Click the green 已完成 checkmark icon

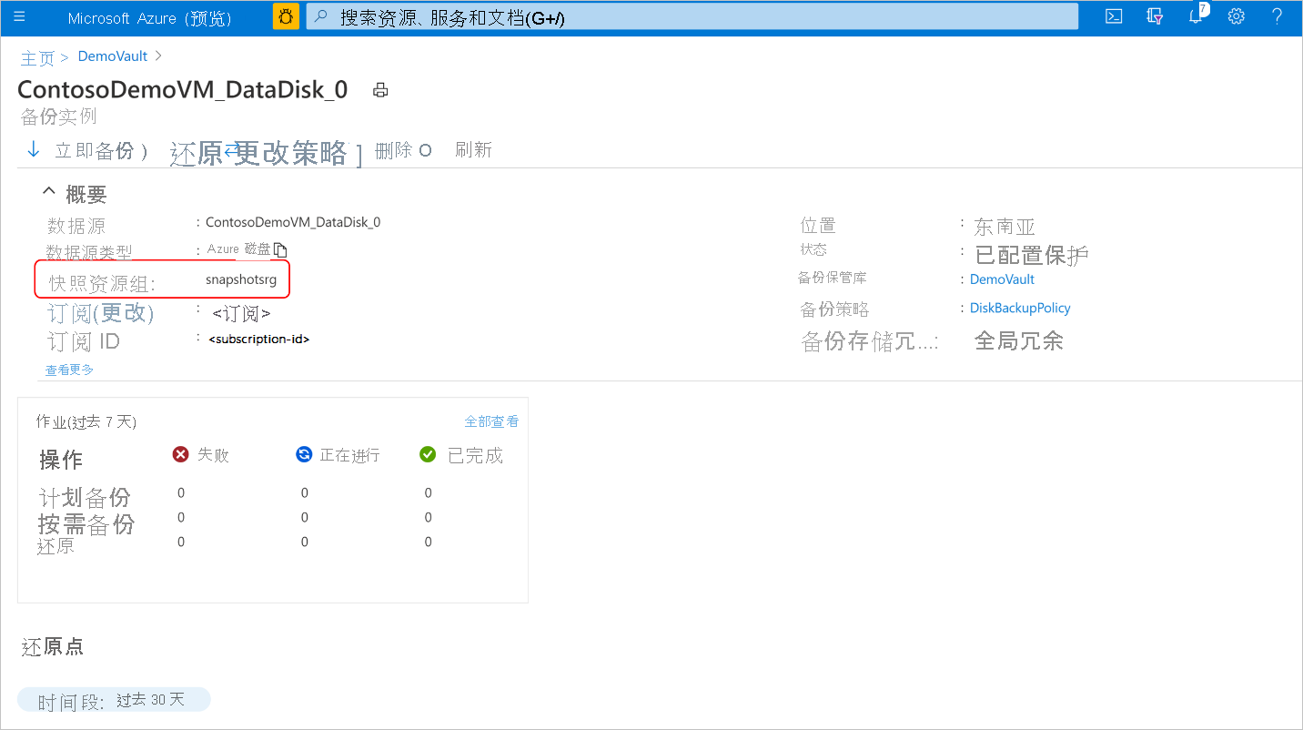(428, 454)
